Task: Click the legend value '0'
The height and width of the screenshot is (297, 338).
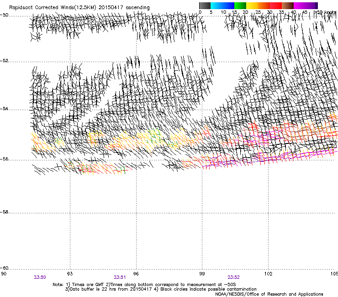Action: click(x=200, y=12)
